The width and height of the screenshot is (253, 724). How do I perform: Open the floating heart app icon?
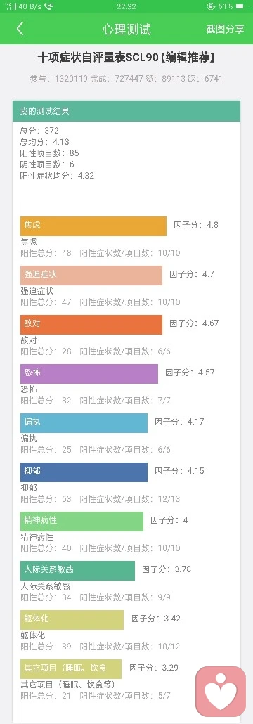coord(220,691)
